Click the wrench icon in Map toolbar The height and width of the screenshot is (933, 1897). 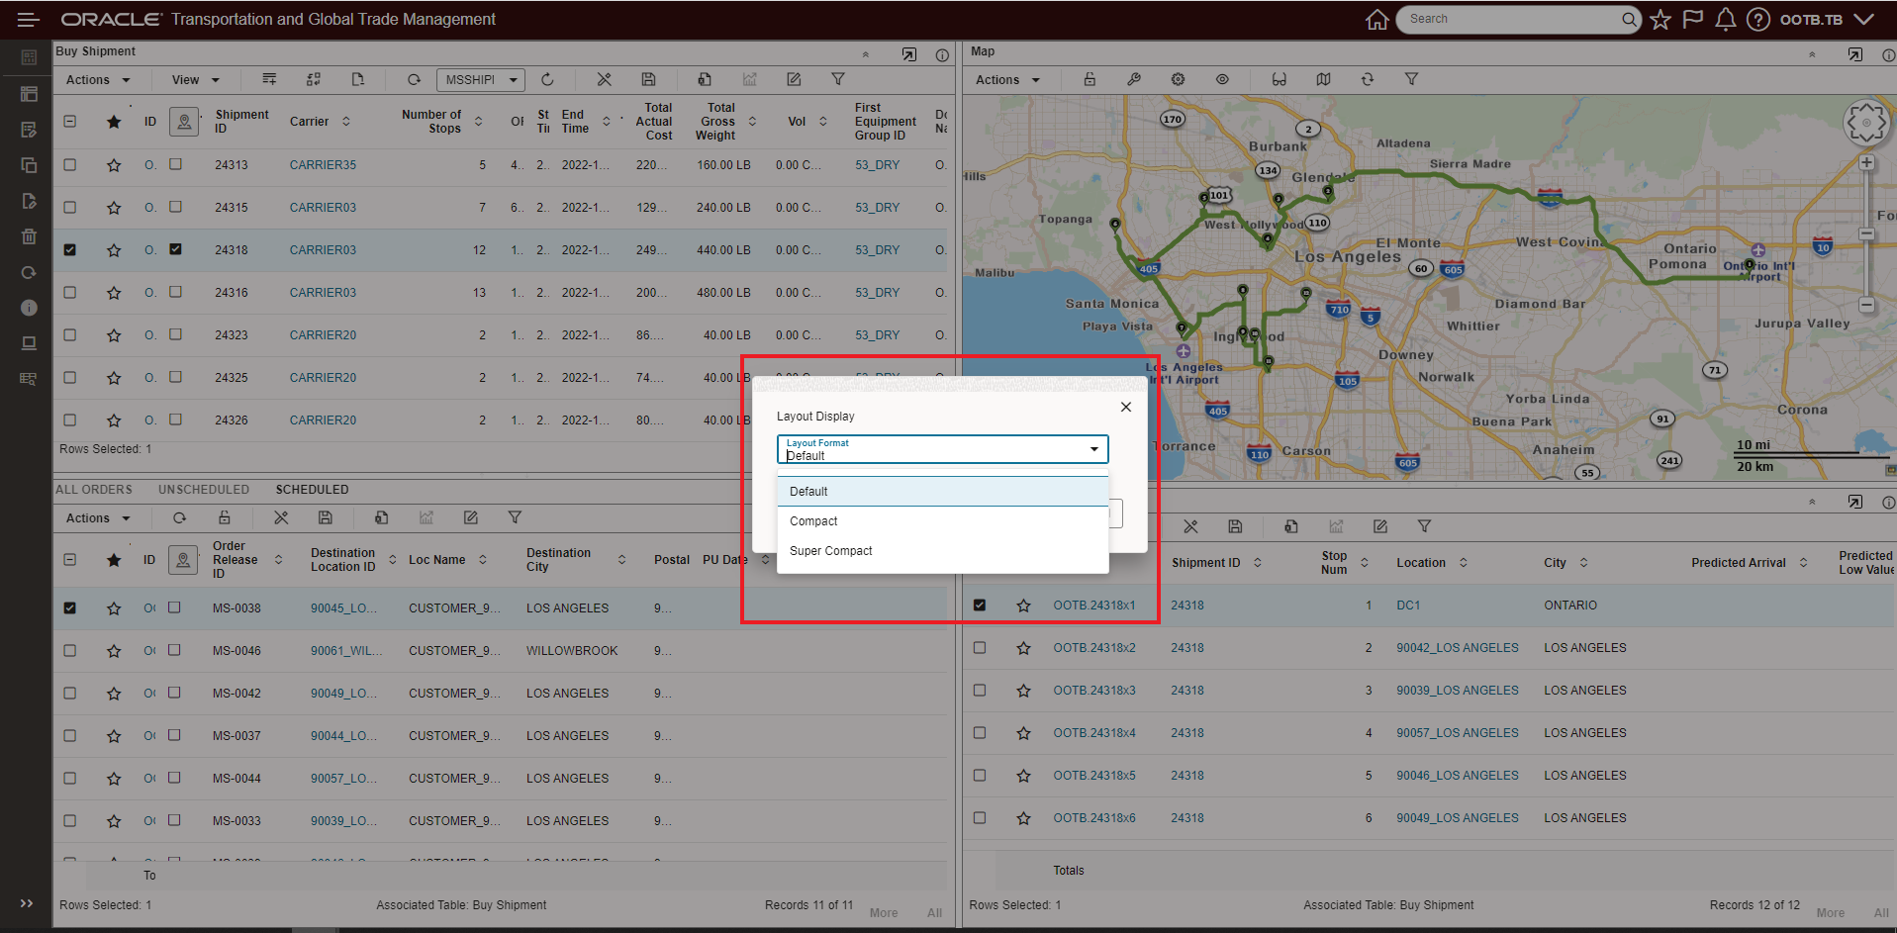tap(1134, 79)
